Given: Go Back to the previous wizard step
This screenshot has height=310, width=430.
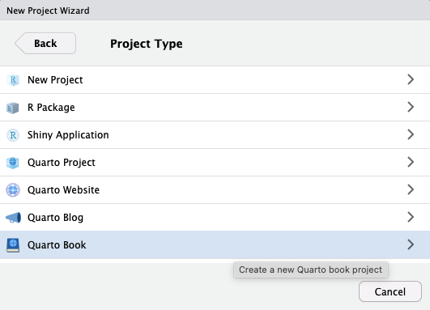Looking at the screenshot, I should [45, 44].
